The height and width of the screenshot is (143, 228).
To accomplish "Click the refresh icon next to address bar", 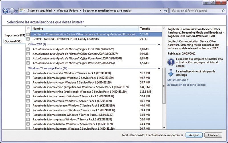I will pos(166,11).
